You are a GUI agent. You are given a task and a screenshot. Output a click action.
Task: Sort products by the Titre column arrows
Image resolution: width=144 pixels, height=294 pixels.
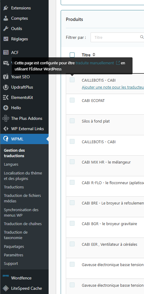pyautogui.click(x=94, y=55)
